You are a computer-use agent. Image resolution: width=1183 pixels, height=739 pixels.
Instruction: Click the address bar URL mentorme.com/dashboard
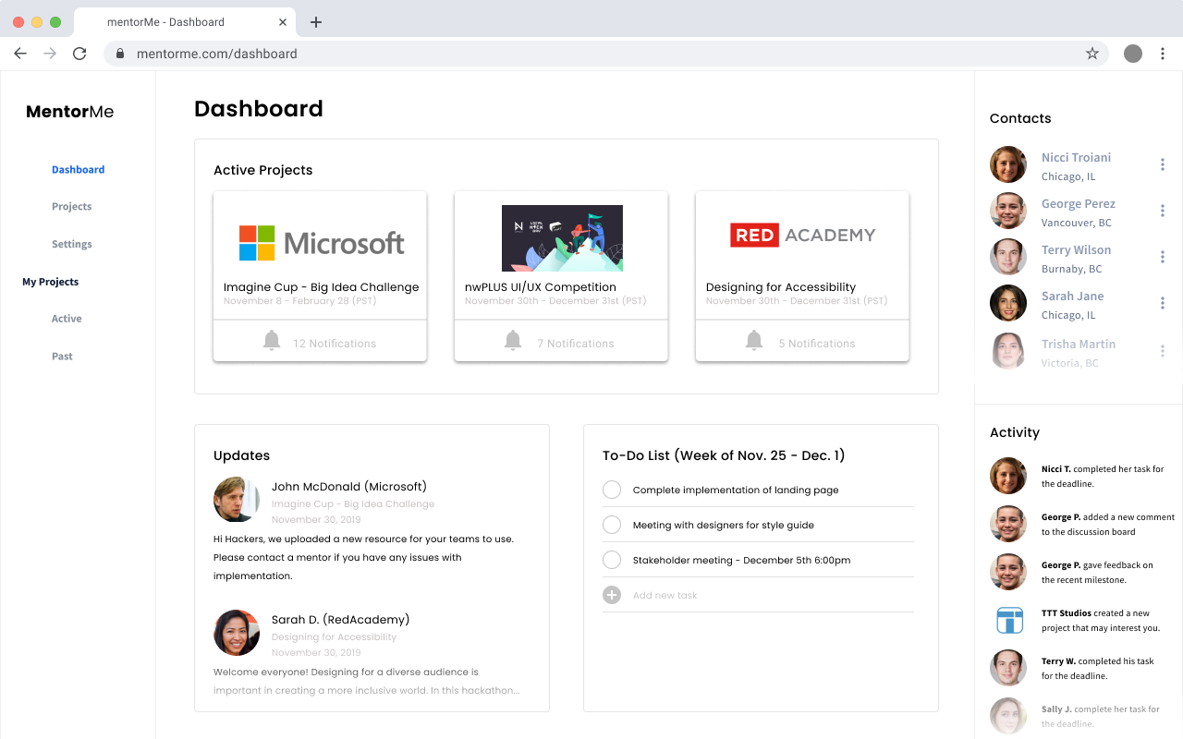click(x=217, y=54)
